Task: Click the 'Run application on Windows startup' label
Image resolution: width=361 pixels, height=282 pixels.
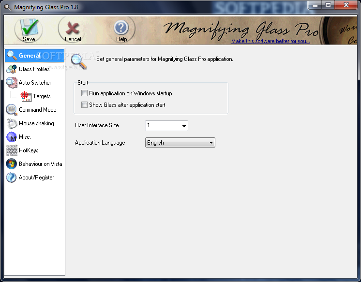Action: pyautogui.click(x=131, y=93)
